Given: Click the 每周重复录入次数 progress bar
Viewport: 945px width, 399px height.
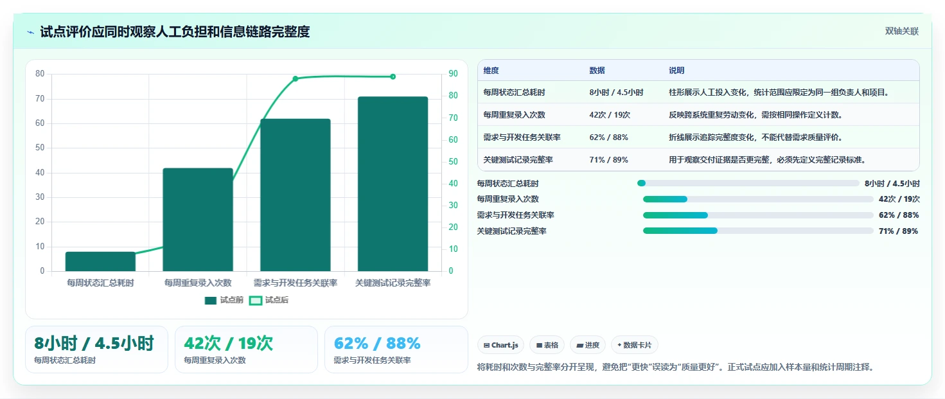Looking at the screenshot, I should coord(758,199).
